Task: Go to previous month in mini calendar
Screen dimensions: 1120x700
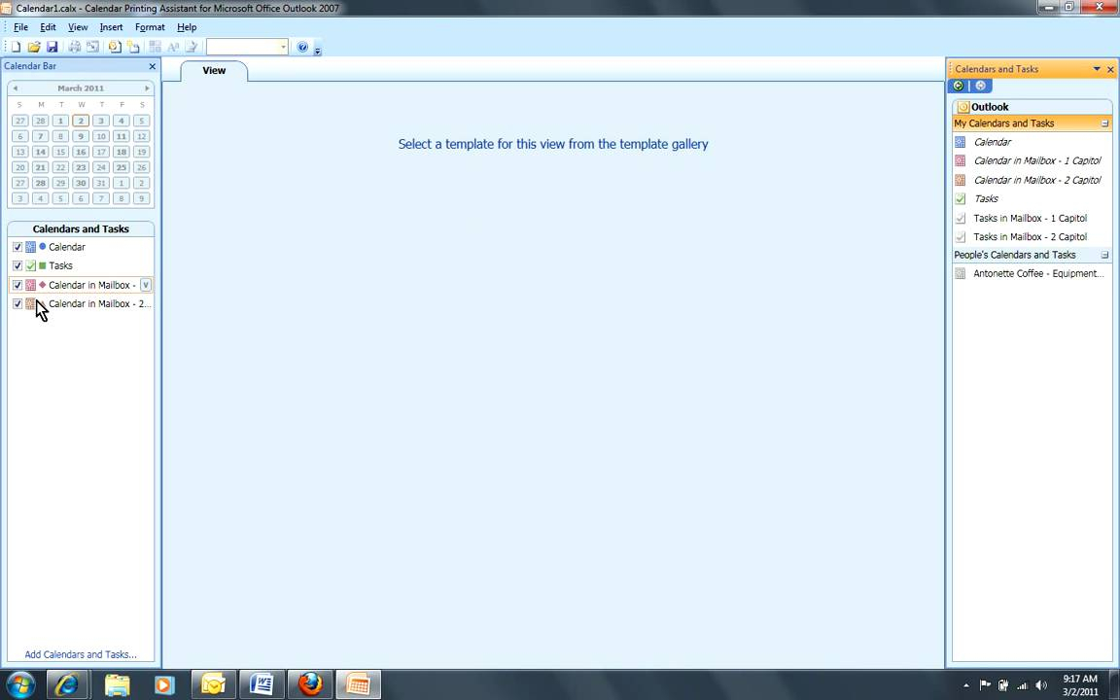Action: point(15,88)
